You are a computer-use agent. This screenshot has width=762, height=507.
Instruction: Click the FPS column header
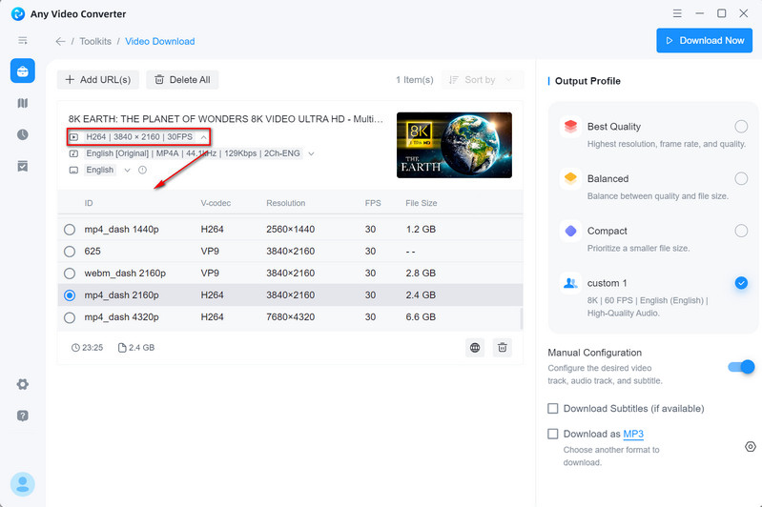click(x=373, y=203)
